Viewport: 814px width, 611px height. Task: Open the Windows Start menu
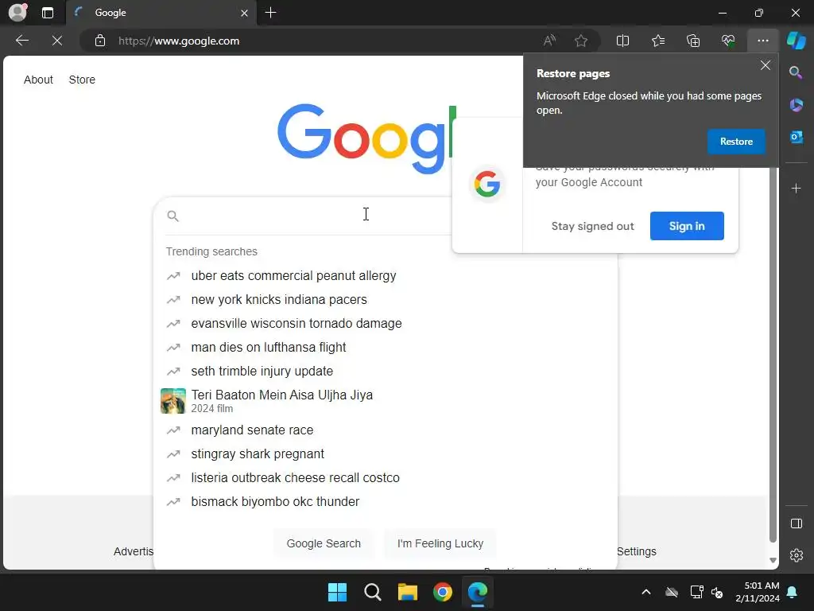337,592
